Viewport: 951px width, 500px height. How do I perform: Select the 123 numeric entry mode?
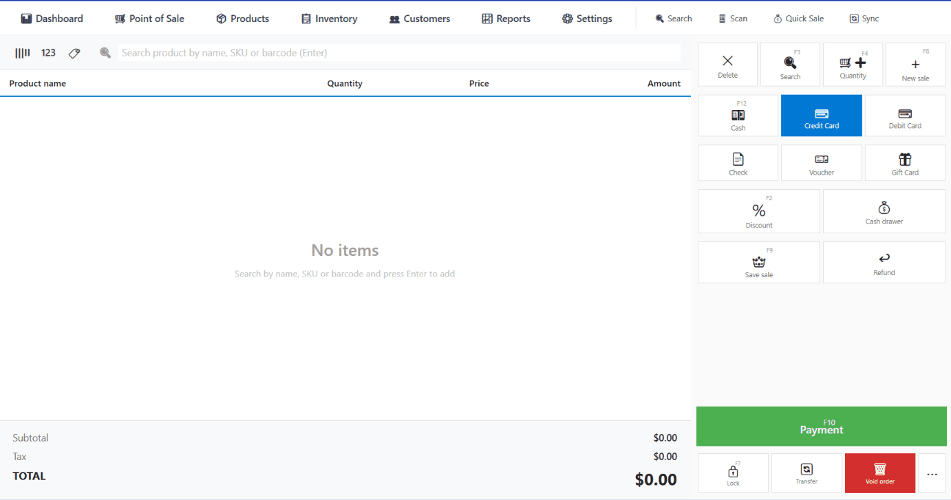(x=48, y=53)
